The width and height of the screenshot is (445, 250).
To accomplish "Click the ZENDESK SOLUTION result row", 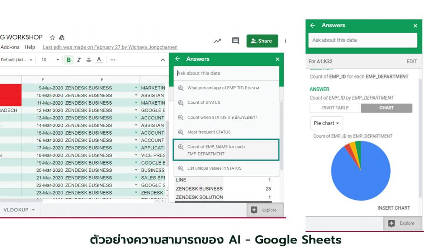I will click(x=223, y=197).
